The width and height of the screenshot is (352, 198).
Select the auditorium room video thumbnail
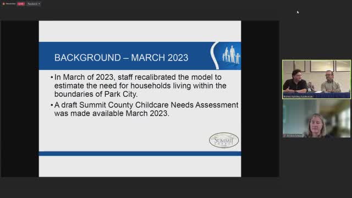click(x=316, y=79)
